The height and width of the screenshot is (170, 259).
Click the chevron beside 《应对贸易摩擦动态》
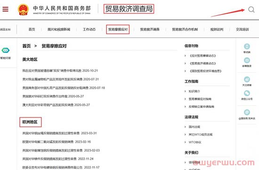[x=185, y=56]
